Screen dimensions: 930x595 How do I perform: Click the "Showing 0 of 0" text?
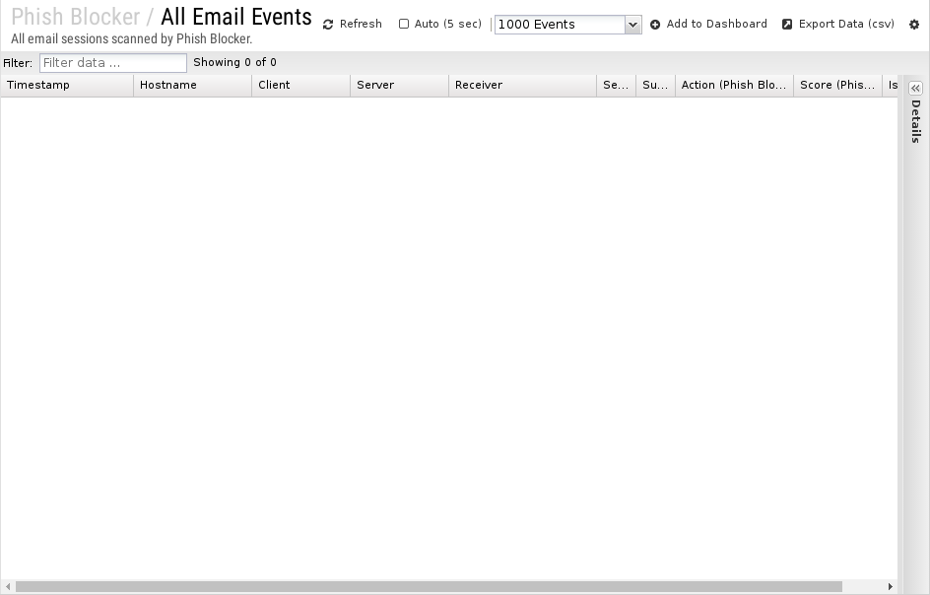tap(234, 62)
